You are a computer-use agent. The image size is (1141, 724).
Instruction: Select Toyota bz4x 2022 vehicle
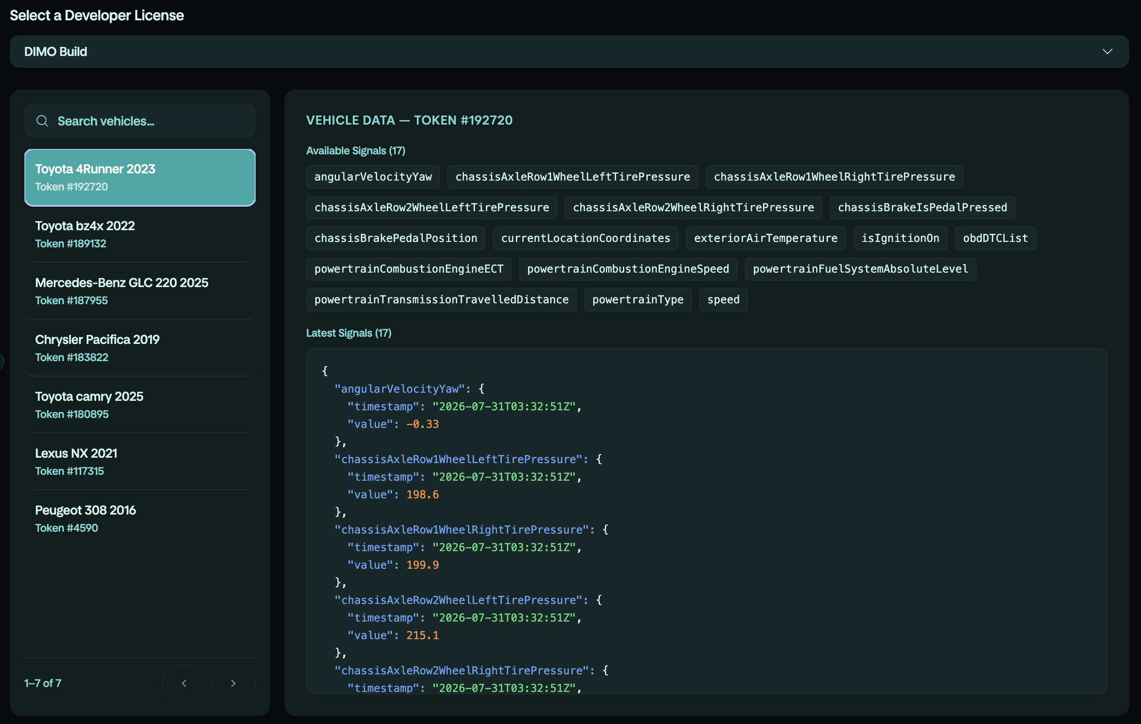[x=140, y=234]
